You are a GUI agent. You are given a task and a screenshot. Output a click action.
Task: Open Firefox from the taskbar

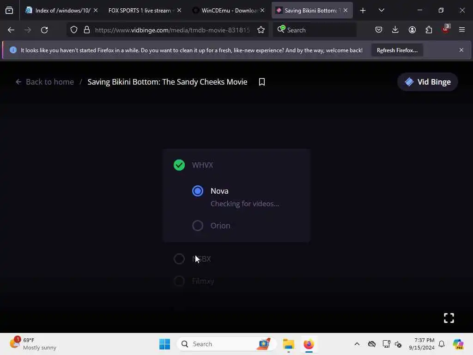point(309,344)
